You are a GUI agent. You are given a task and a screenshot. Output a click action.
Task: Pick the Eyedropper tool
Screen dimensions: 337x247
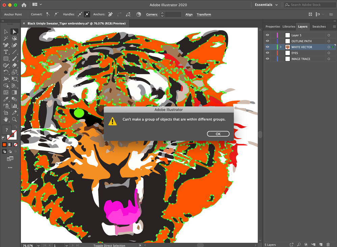5,99
